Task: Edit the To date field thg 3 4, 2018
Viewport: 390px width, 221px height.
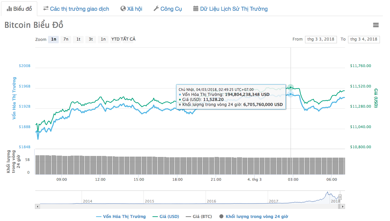Action: (x=364, y=39)
